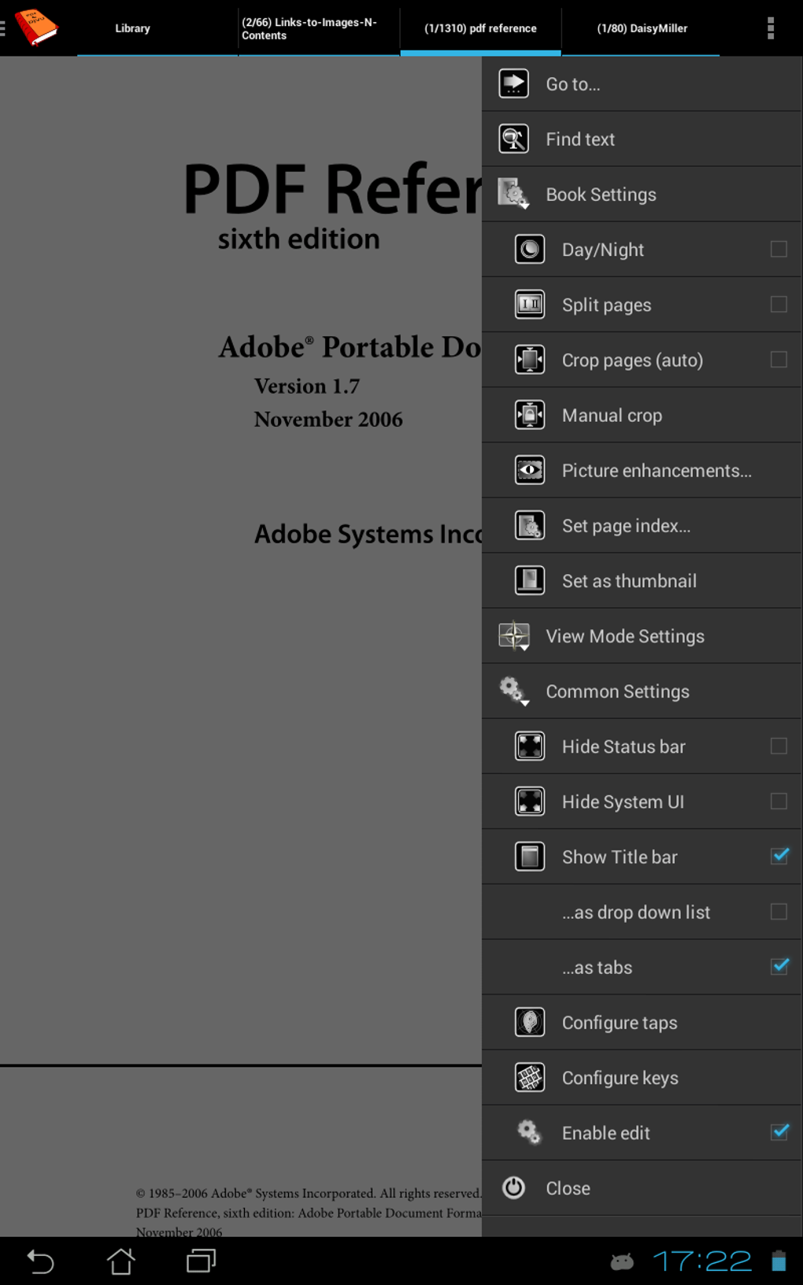803x1285 pixels.
Task: Uncheck the Enable edit checkbox
Action: pyautogui.click(x=779, y=1132)
